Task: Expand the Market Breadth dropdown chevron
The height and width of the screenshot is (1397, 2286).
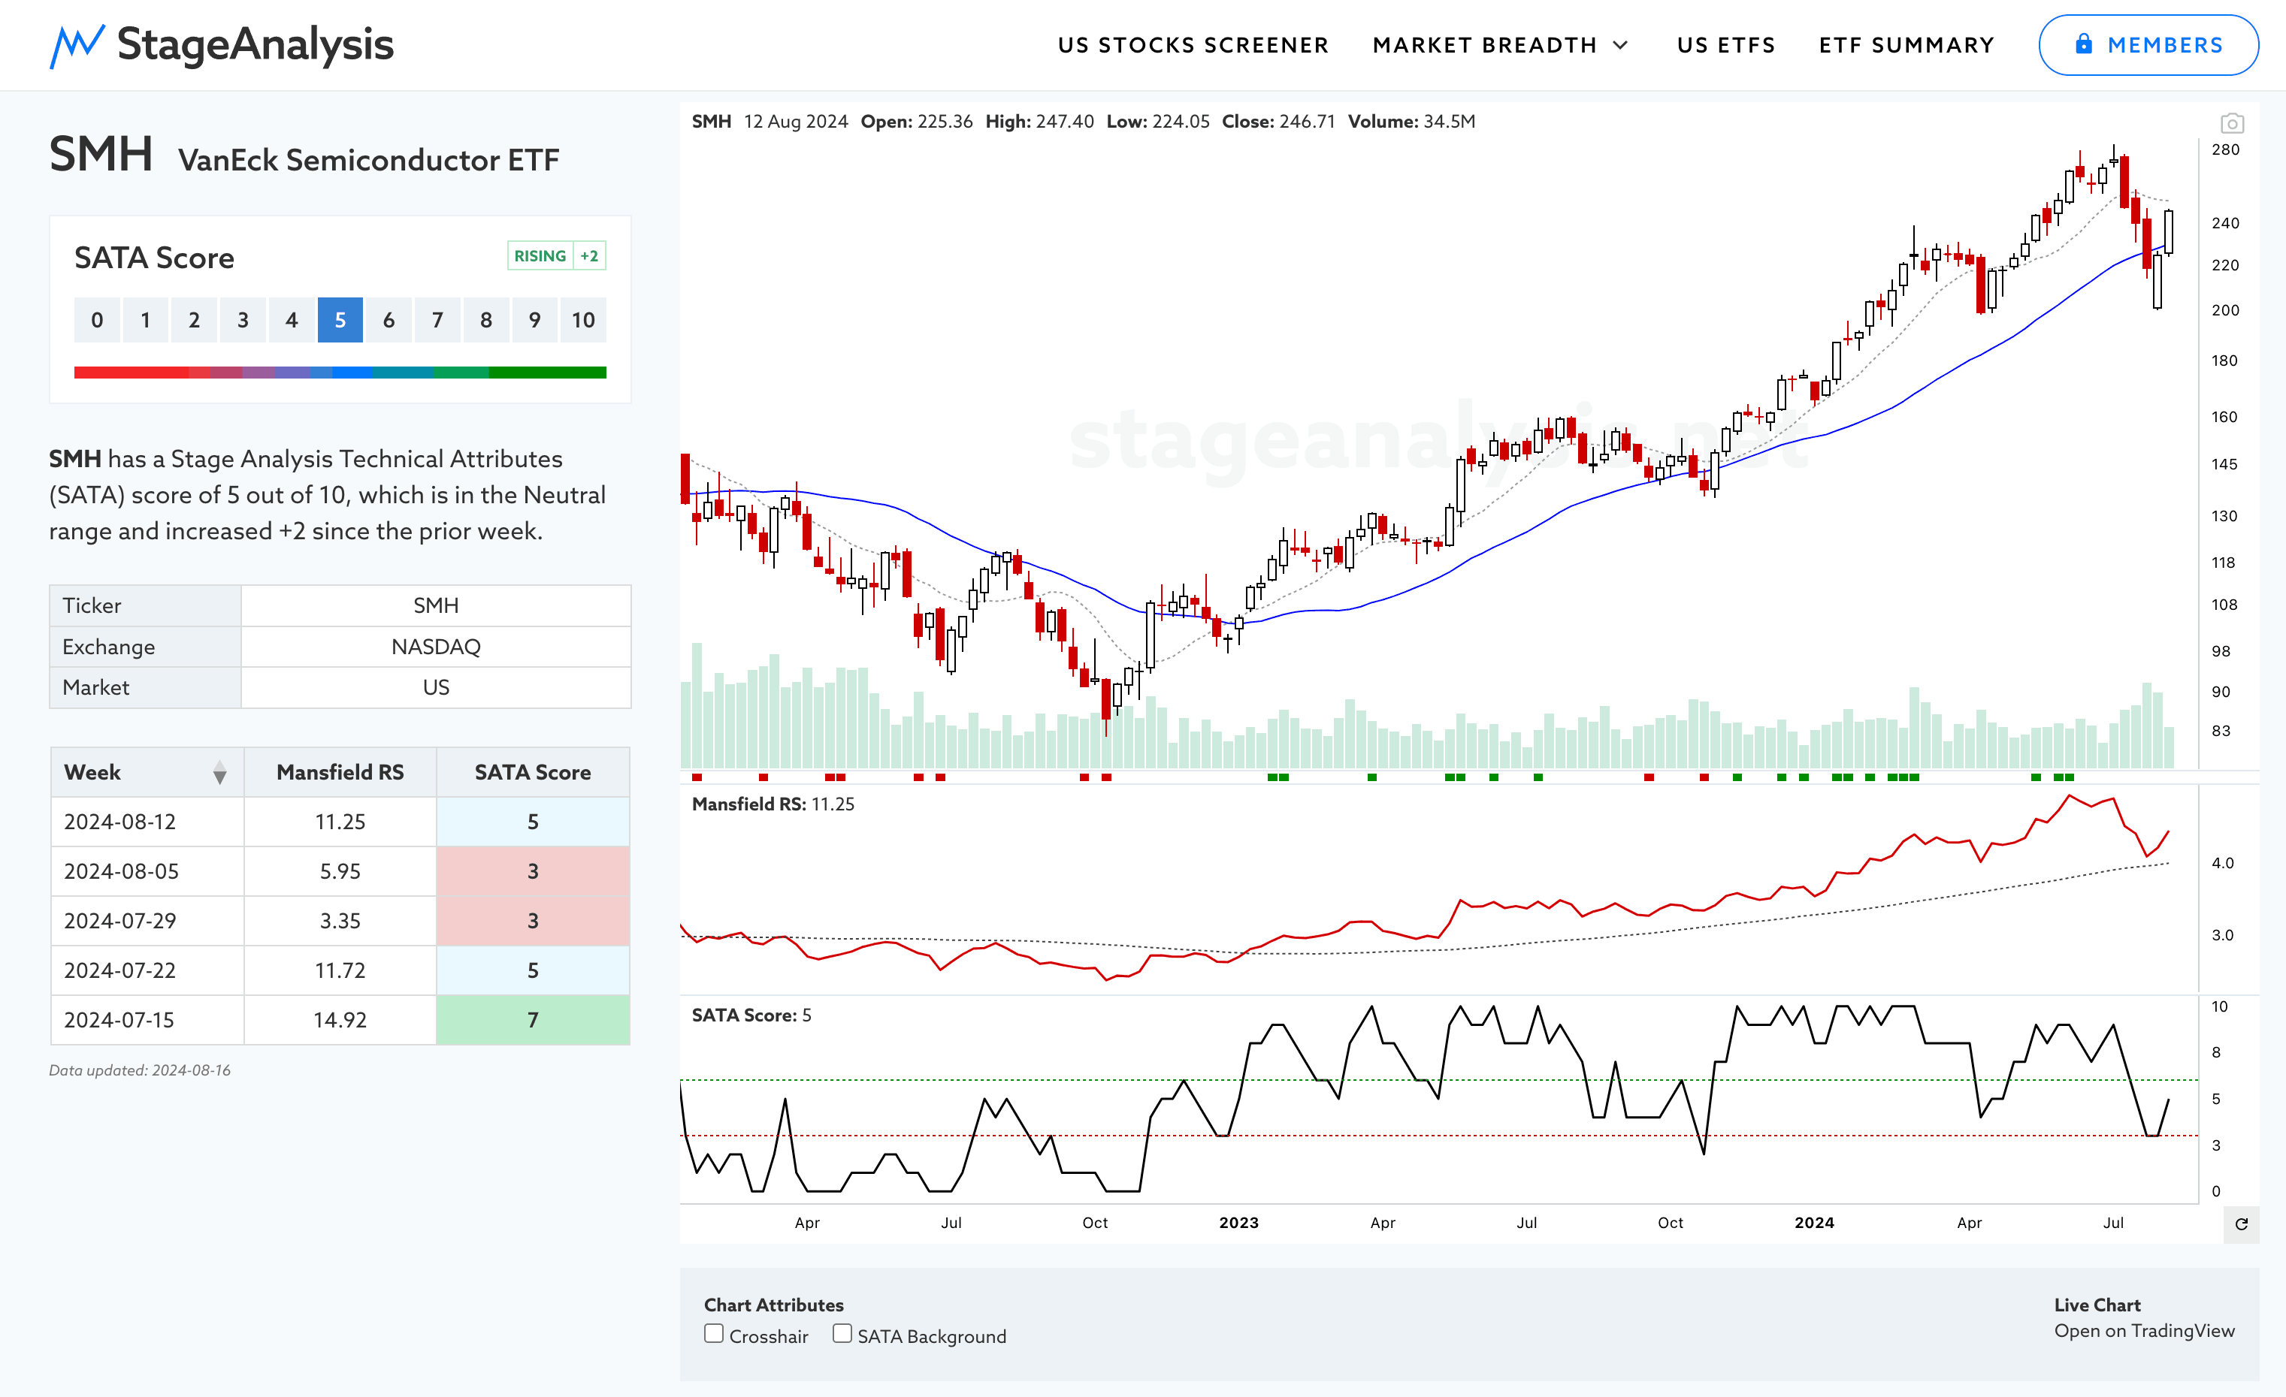Action: (1621, 45)
